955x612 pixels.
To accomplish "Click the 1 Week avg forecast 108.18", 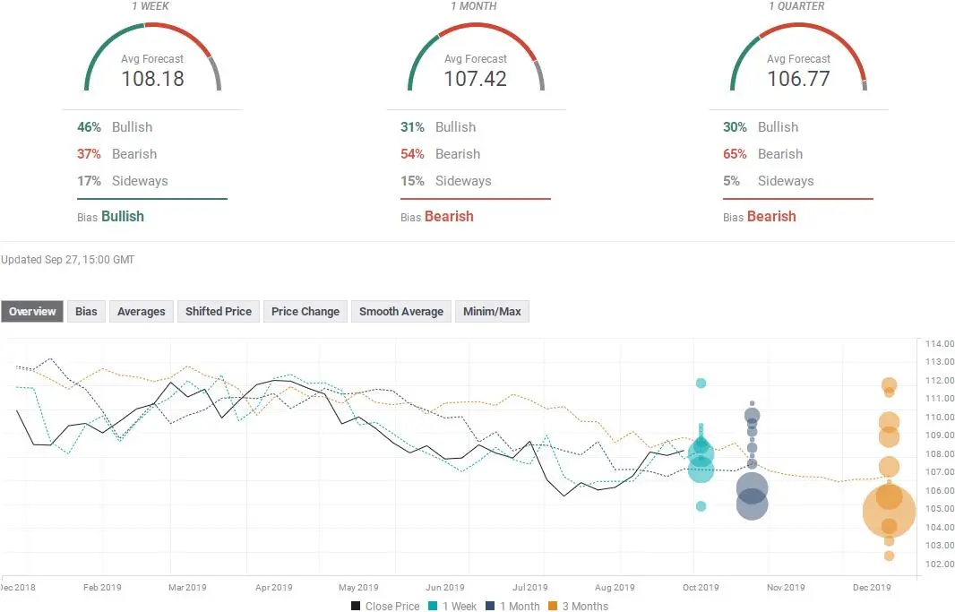I will (x=152, y=79).
